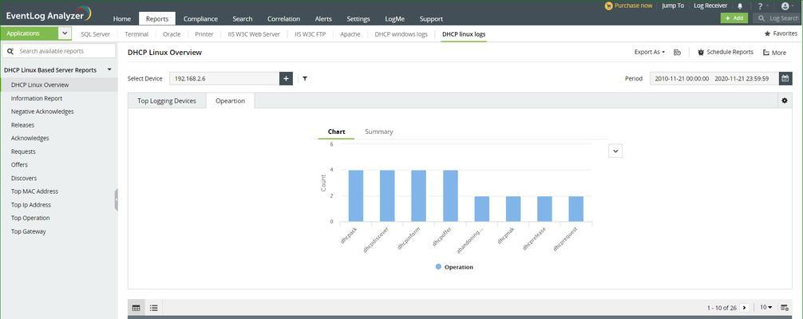Open DHCP windows logs reports

401,34
